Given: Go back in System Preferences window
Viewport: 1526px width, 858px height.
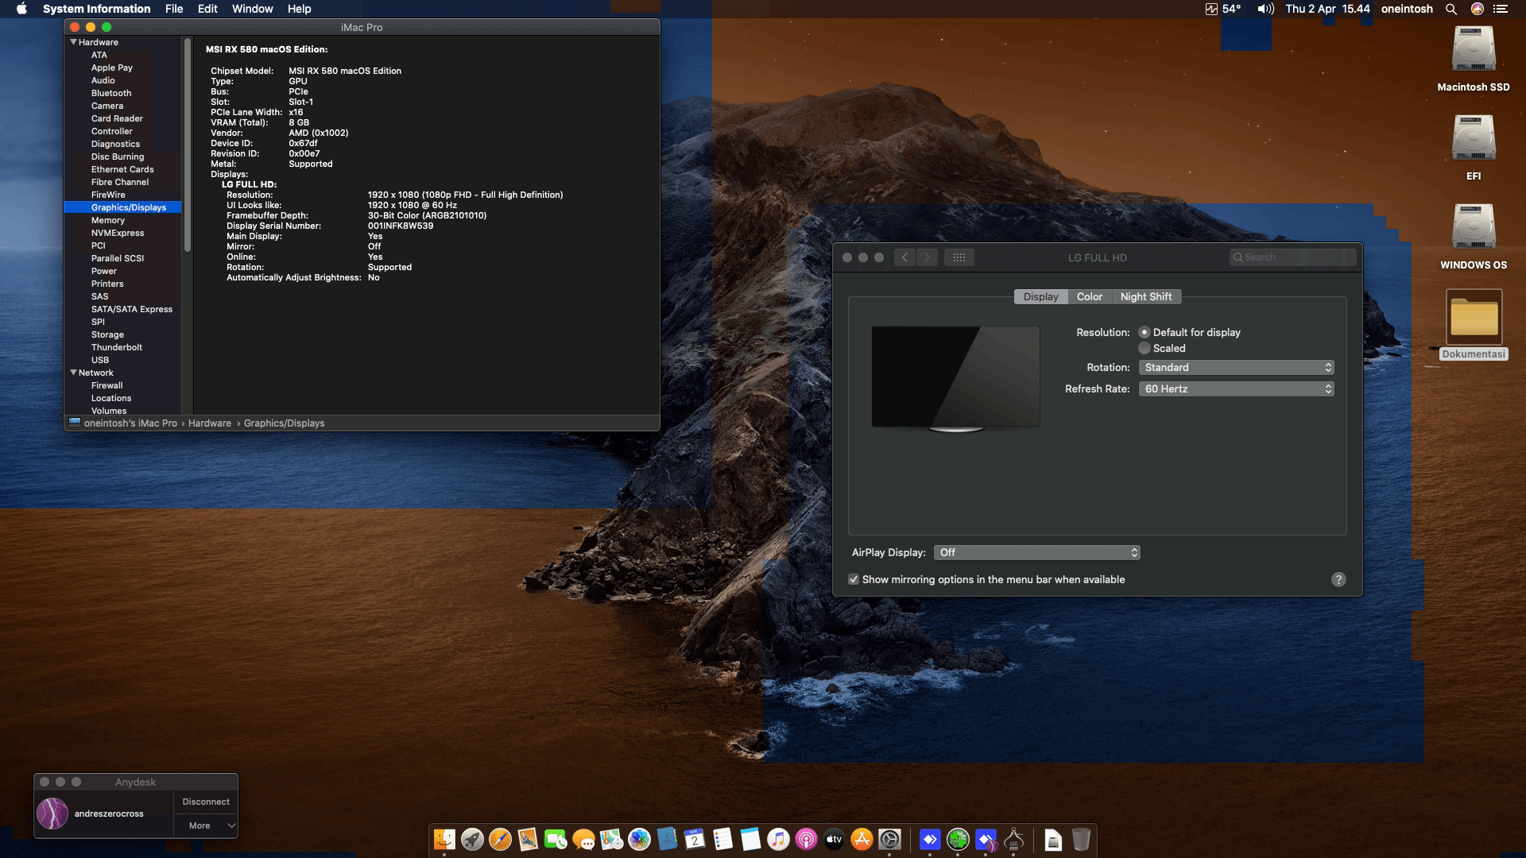Looking at the screenshot, I should (x=904, y=257).
